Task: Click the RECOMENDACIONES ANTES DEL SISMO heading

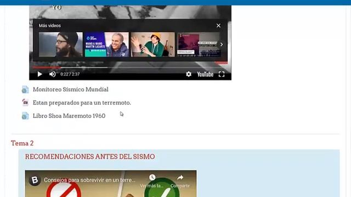Action: point(90,157)
